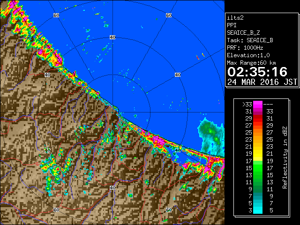This screenshot has height=225, width=300.
Task: Click the '>33' label in the legend
Action: (x=247, y=105)
